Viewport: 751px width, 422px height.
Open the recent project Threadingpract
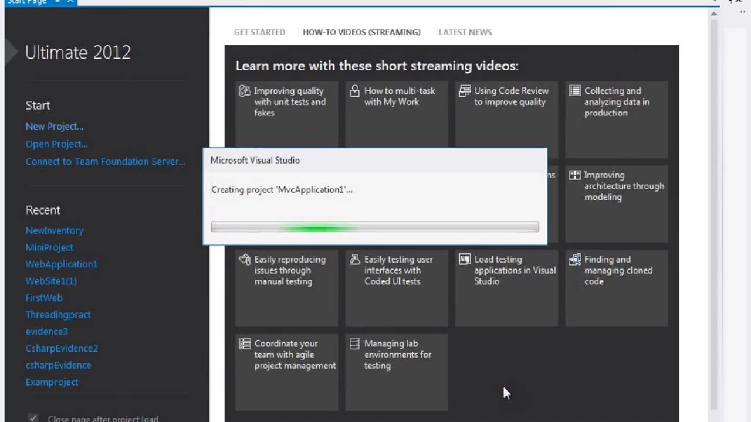[58, 315]
